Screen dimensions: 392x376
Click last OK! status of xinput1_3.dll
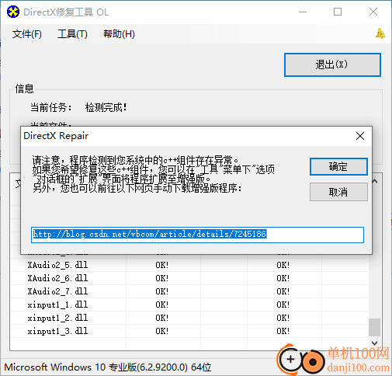[x=283, y=331]
